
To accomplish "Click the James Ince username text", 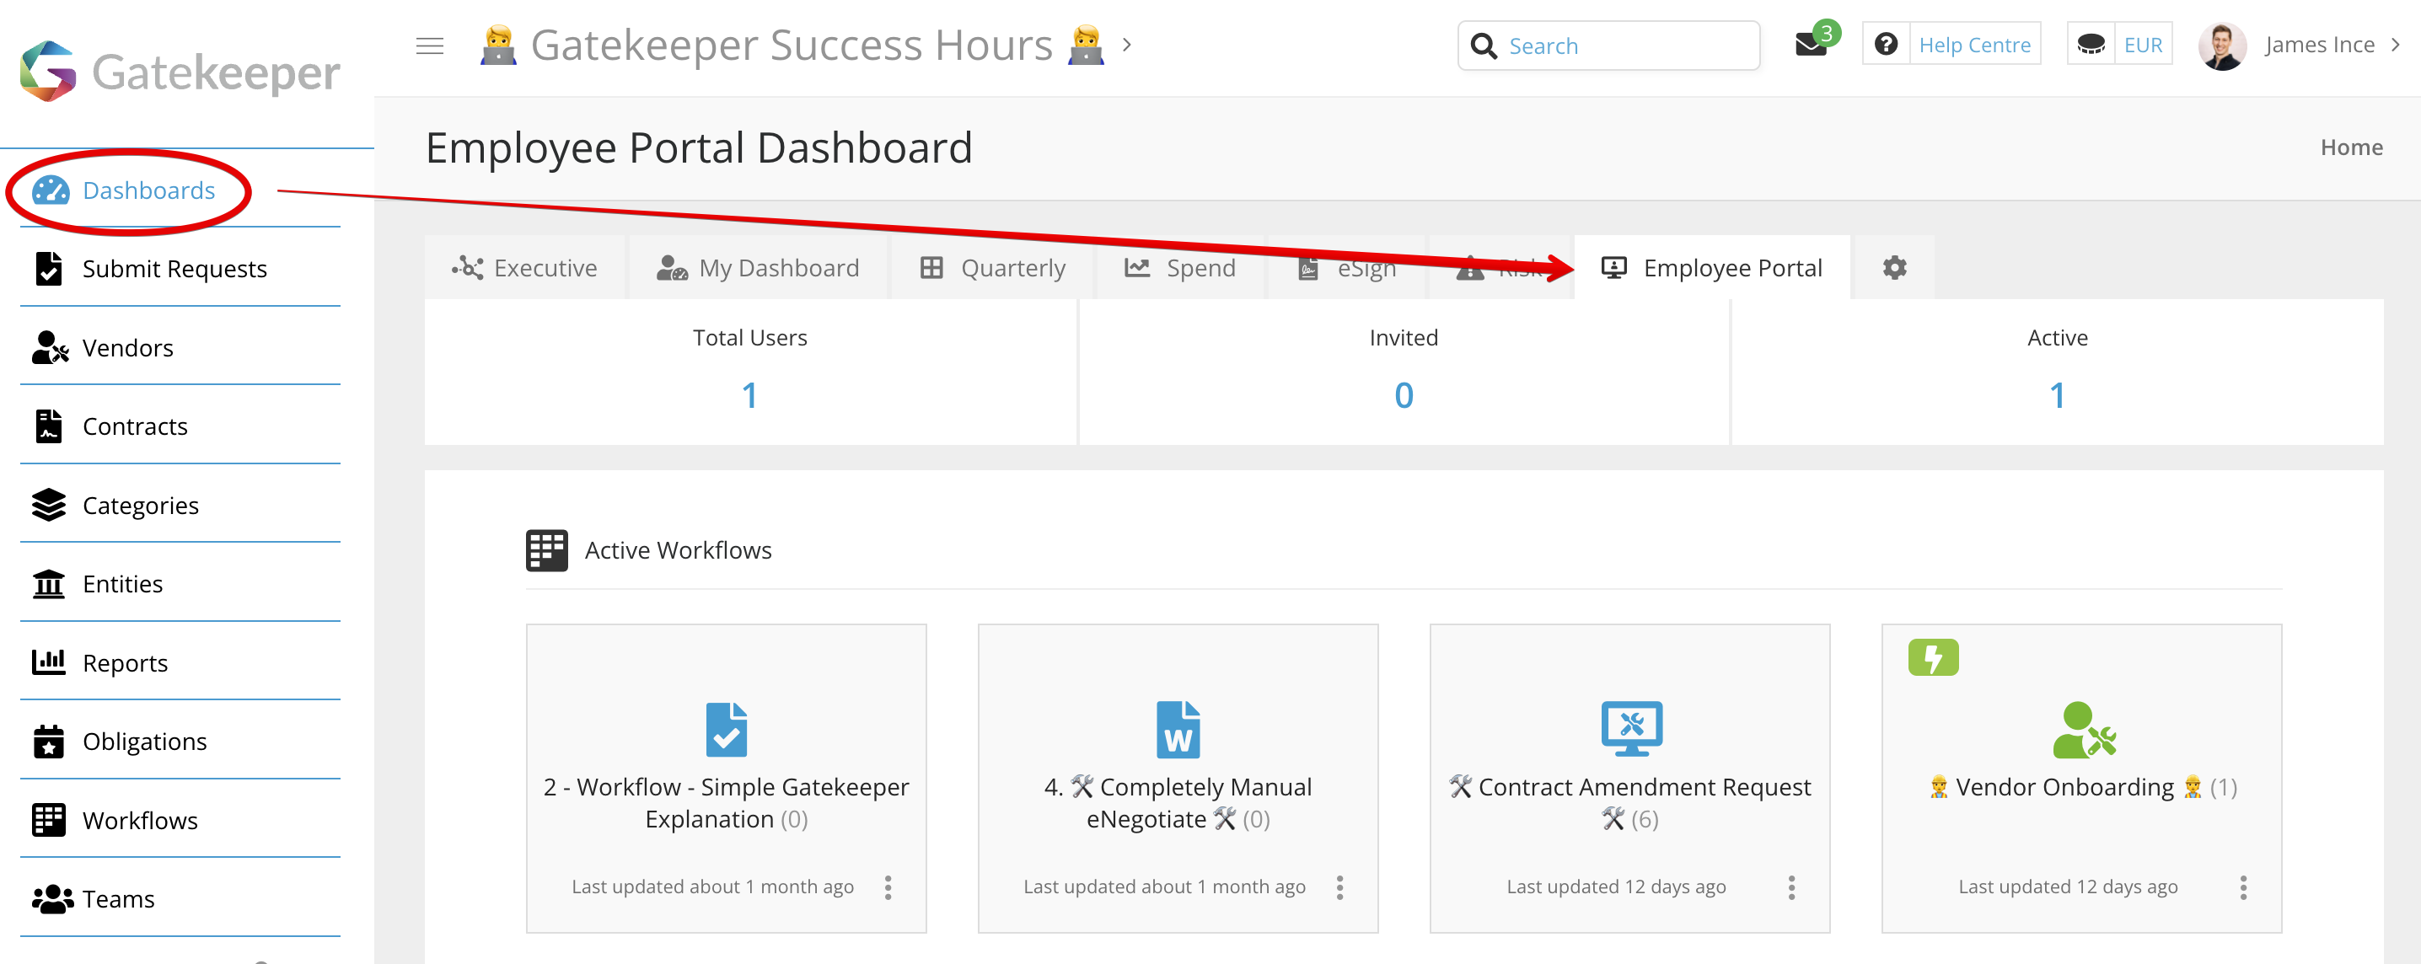I will click(x=2318, y=44).
